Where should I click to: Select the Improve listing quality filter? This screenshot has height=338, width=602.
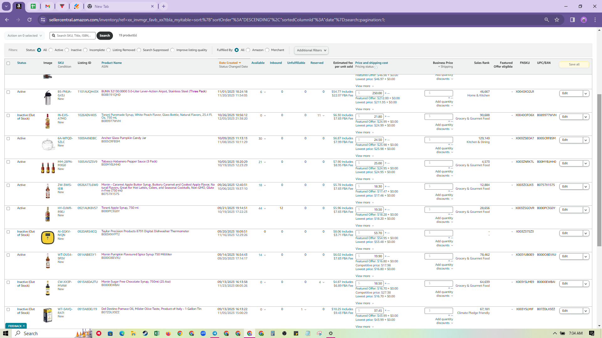(172, 50)
